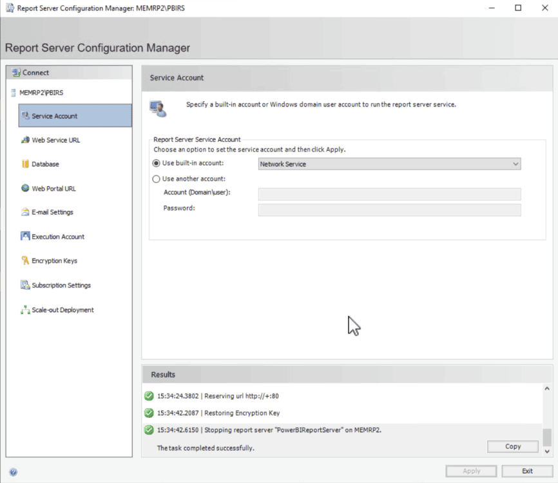Select Use built-in account radio button
This screenshot has height=483, width=558.
156,163
